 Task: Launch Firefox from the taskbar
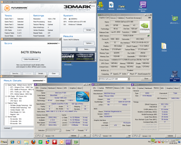(x=33, y=142)
